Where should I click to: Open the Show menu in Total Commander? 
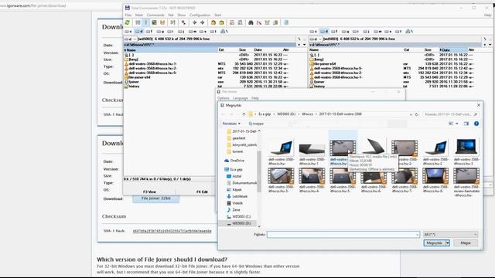182,15
